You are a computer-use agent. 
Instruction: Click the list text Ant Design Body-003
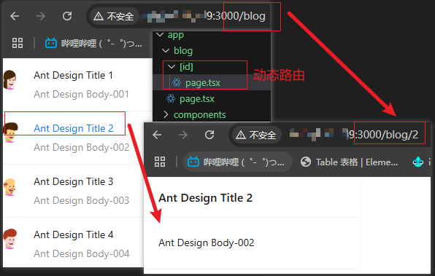click(82, 200)
